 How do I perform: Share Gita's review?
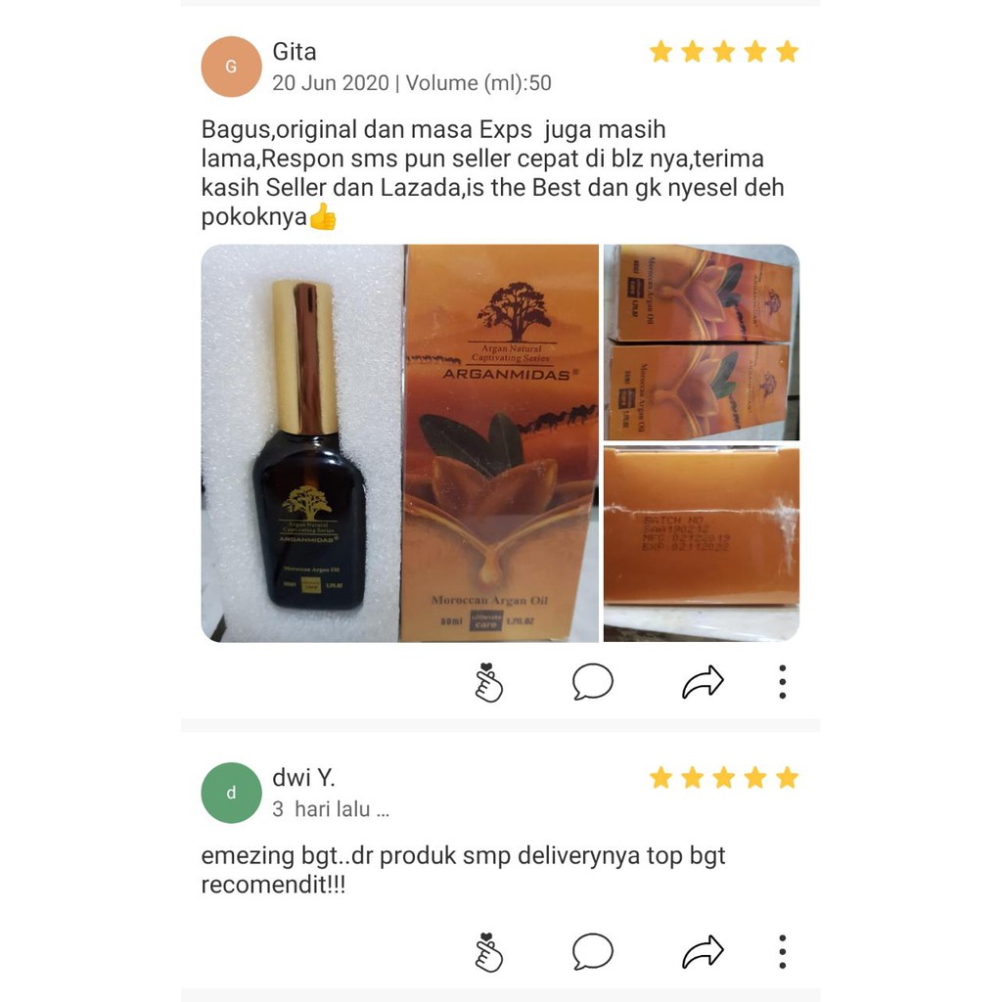click(x=703, y=682)
